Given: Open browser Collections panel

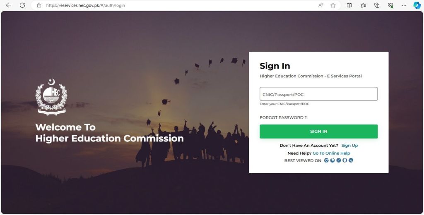Looking at the screenshot, I should click(377, 5).
